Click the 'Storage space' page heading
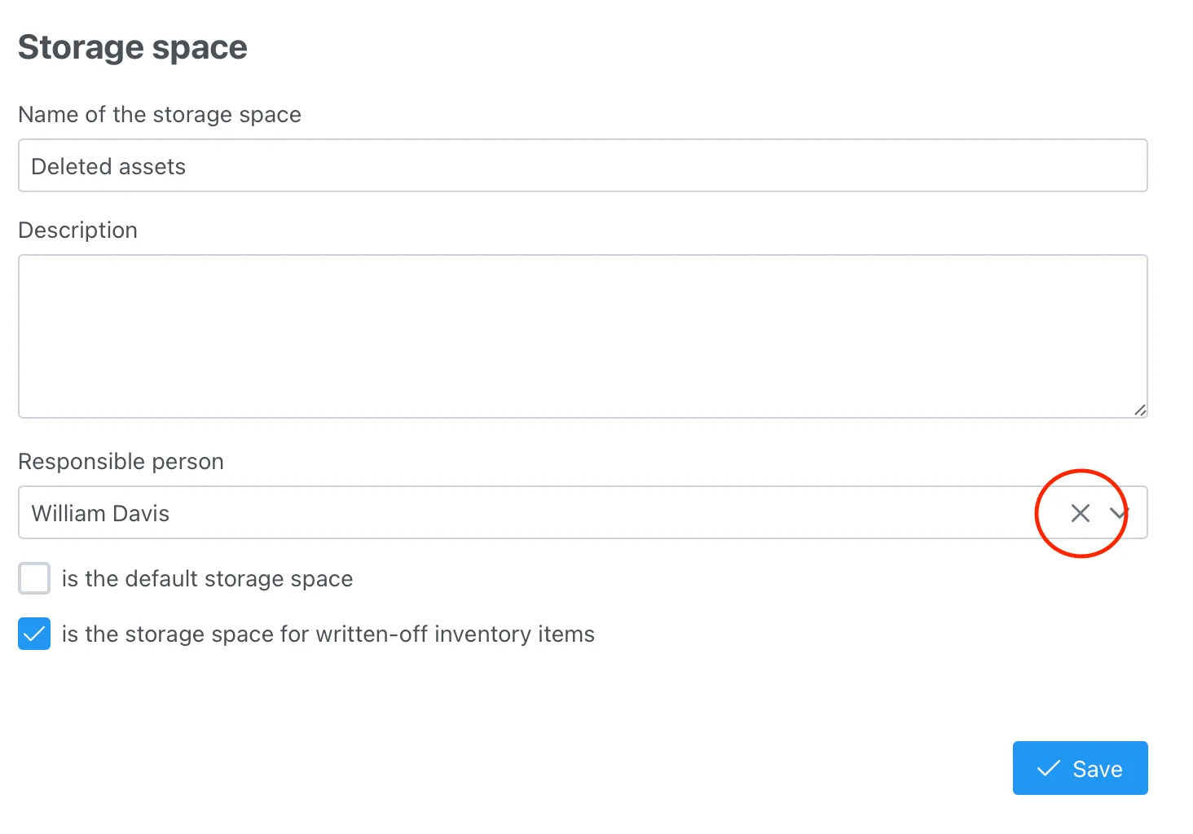The height and width of the screenshot is (834, 1193). (x=133, y=47)
